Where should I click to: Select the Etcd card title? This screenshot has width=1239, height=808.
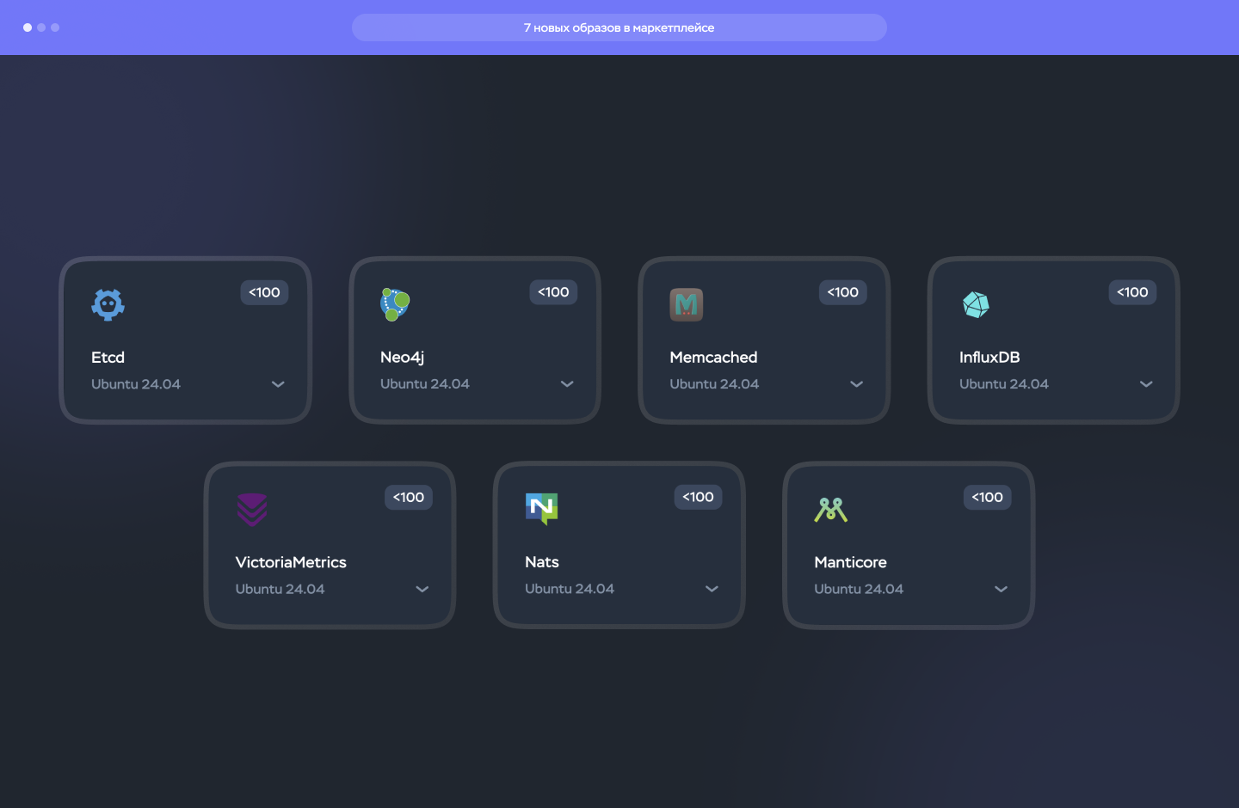108,358
